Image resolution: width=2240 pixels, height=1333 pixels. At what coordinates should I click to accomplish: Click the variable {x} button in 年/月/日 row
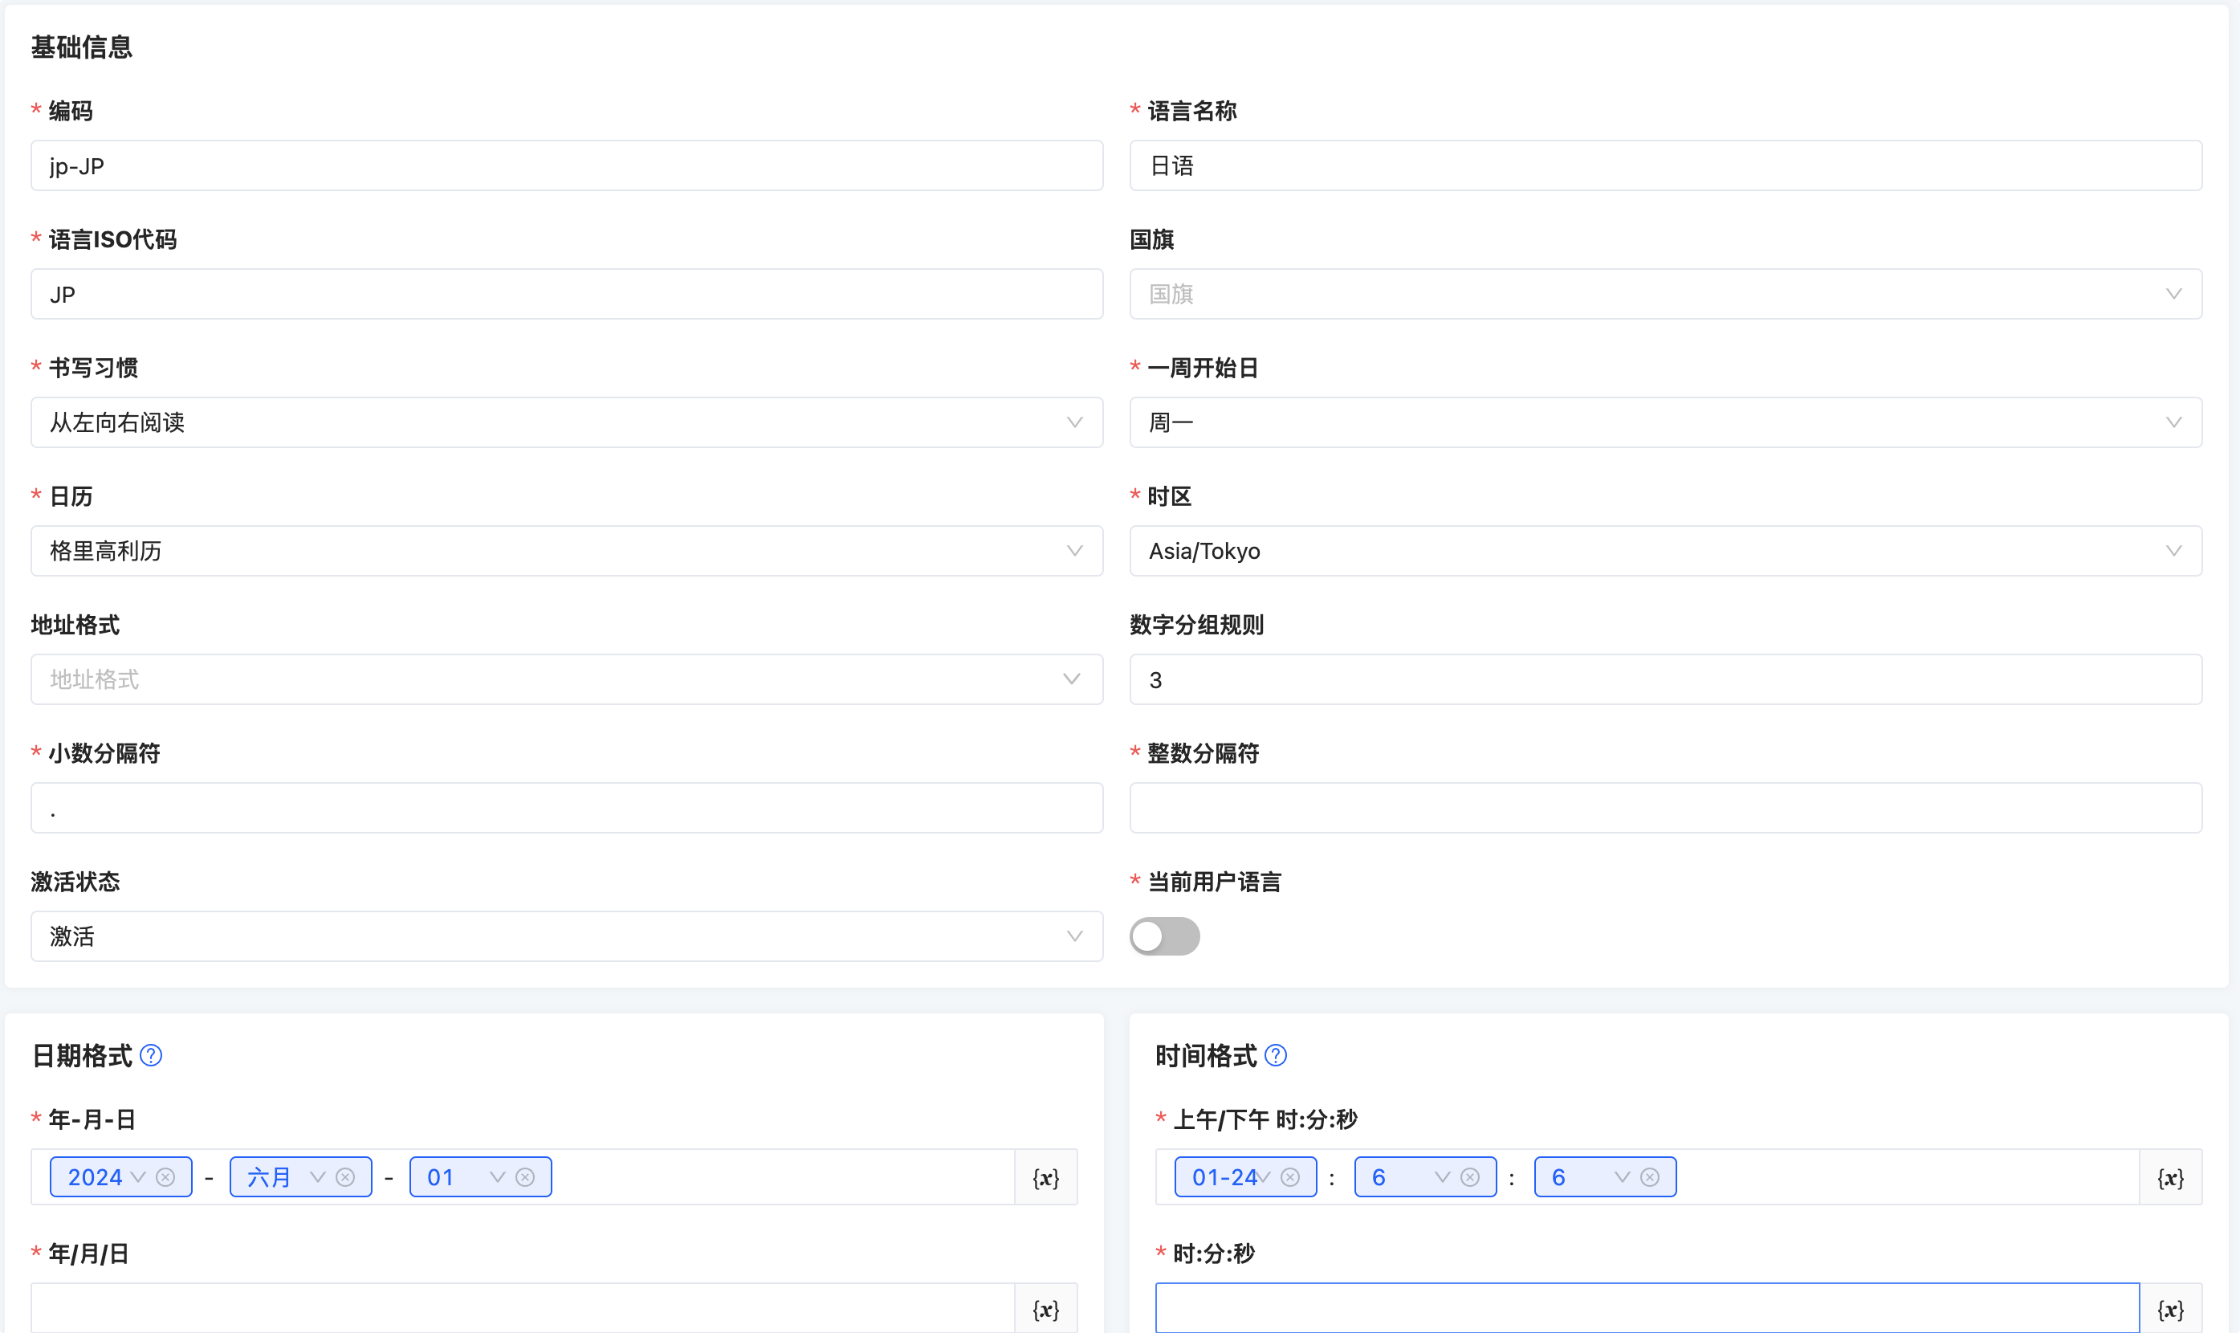1045,1309
